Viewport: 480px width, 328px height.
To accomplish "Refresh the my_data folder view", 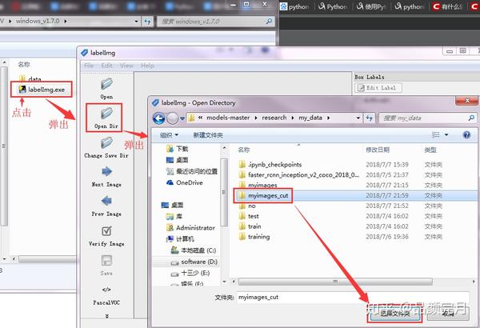I will click(x=369, y=118).
